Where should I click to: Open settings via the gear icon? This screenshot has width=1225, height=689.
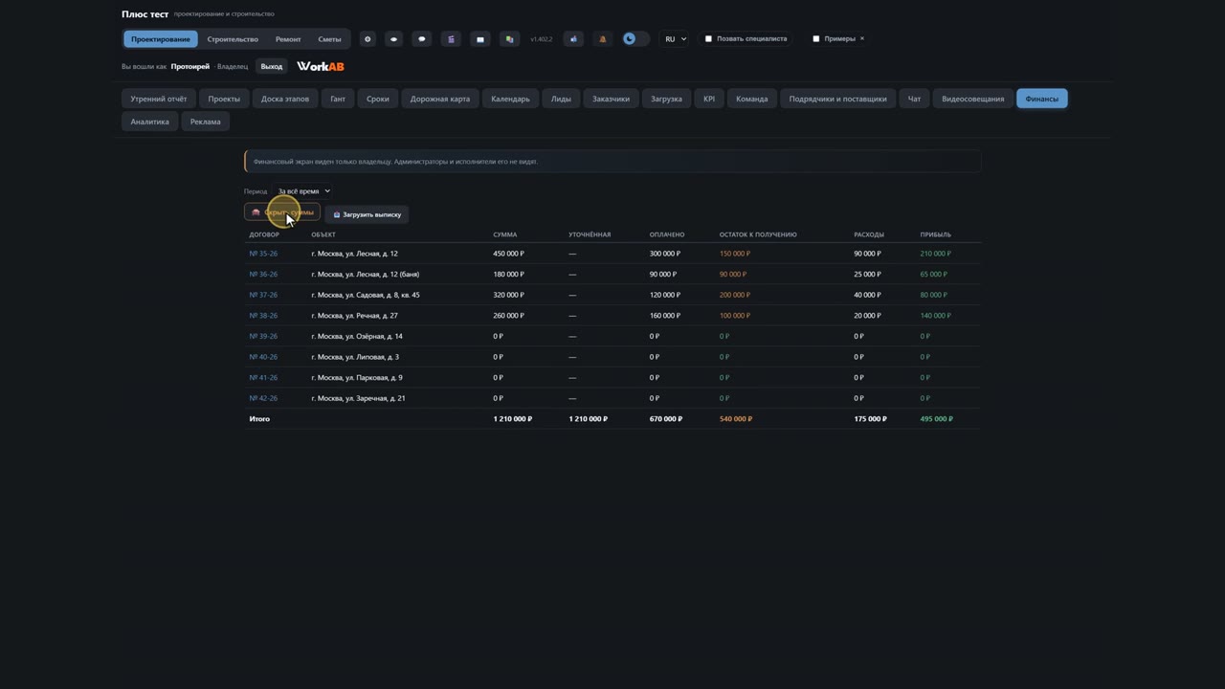[x=367, y=39]
